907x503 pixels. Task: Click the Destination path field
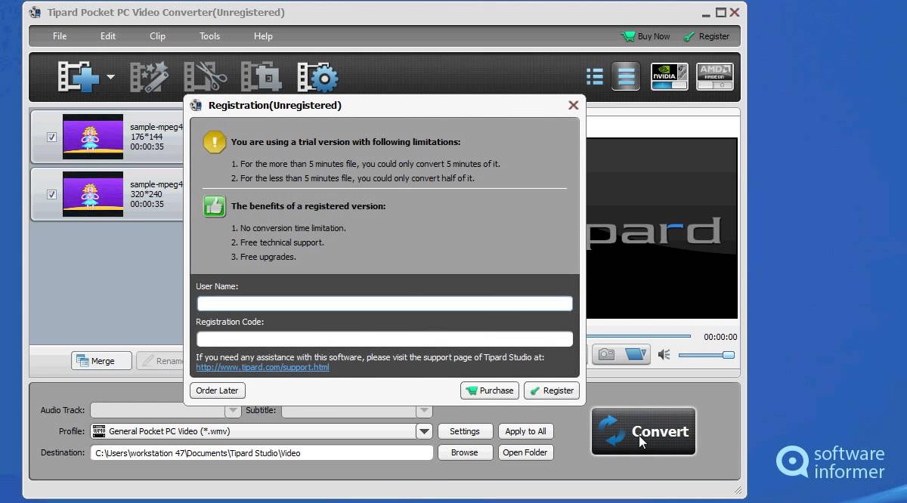pos(262,453)
